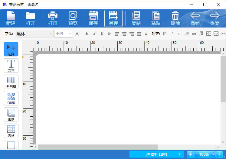Select the 表格 table tool

[11, 131]
